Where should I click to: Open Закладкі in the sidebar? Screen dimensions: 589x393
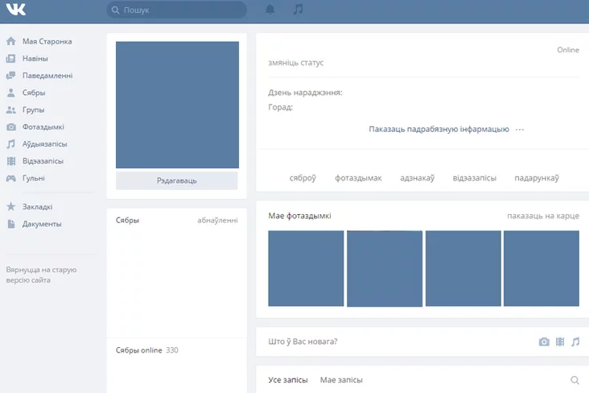pyautogui.click(x=37, y=207)
